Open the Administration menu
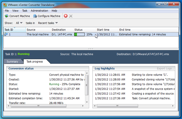182x119 pixels. tap(39, 11)
